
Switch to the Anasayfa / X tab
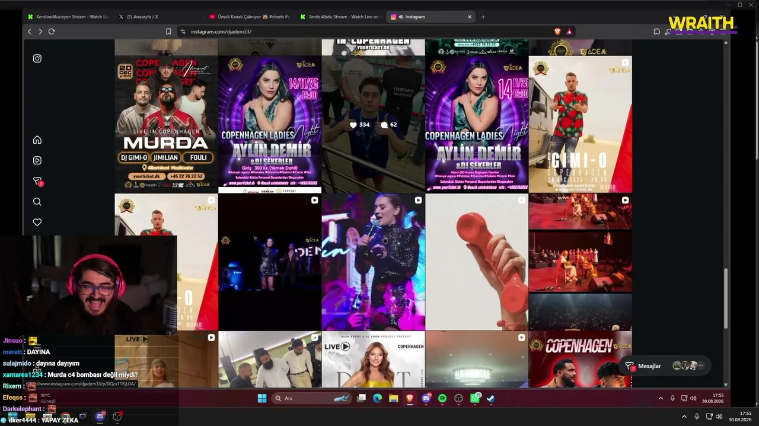coord(158,17)
